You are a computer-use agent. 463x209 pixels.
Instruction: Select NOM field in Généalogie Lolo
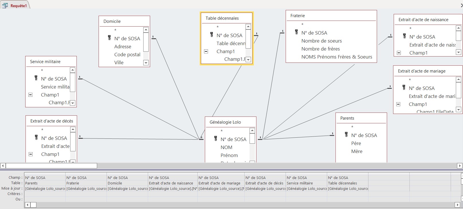click(x=226, y=147)
